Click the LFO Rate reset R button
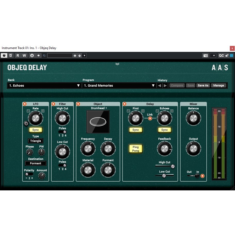Image resolution: width=235 pixels, height=235 pixels. click(x=26, y=124)
